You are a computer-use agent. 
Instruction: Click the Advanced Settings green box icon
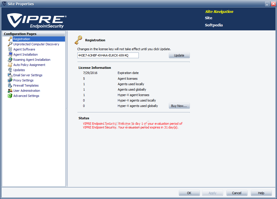point(10,96)
